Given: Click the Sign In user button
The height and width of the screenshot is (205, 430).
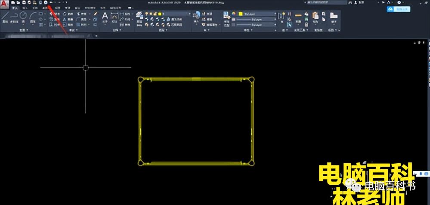Looking at the screenshot, I should pyautogui.click(x=359, y=3).
